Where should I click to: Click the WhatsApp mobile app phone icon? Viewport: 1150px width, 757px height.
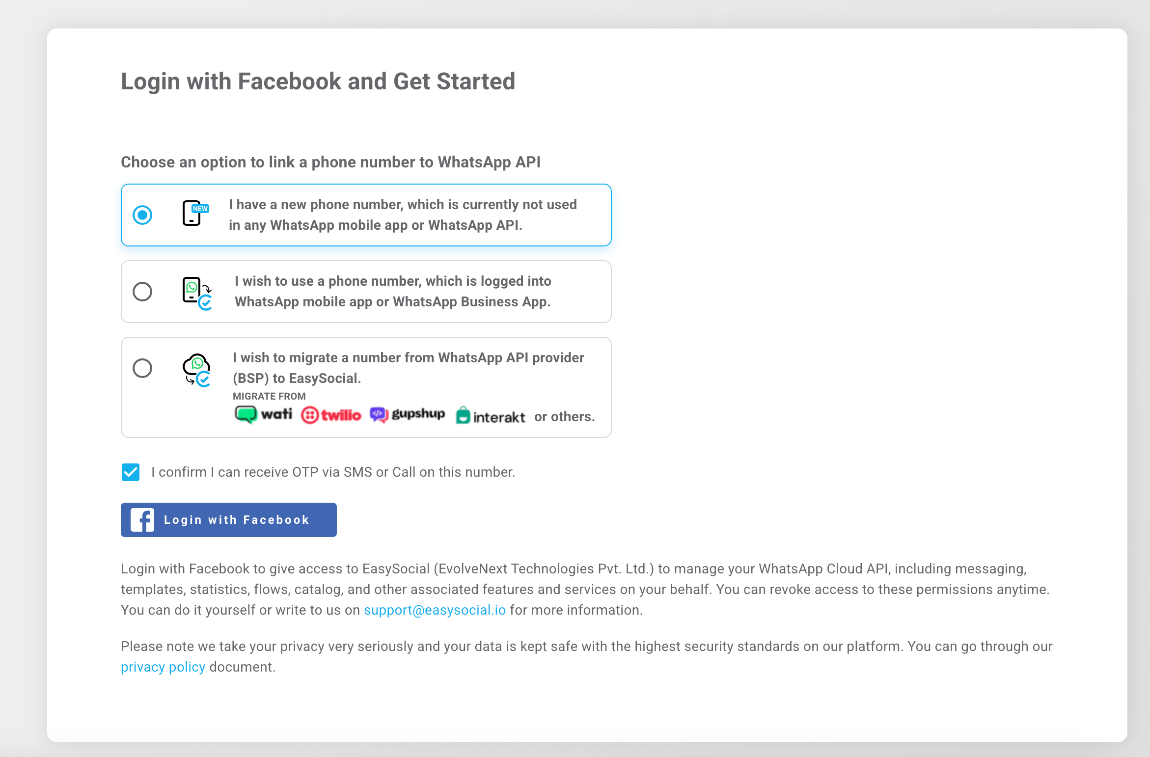[196, 292]
